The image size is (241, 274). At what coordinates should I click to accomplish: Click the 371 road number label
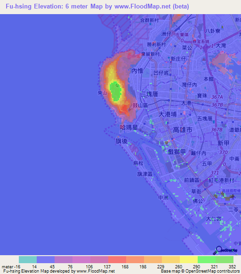[215, 173]
